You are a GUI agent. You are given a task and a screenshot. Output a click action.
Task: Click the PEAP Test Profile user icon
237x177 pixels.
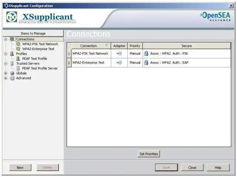(x=18, y=58)
